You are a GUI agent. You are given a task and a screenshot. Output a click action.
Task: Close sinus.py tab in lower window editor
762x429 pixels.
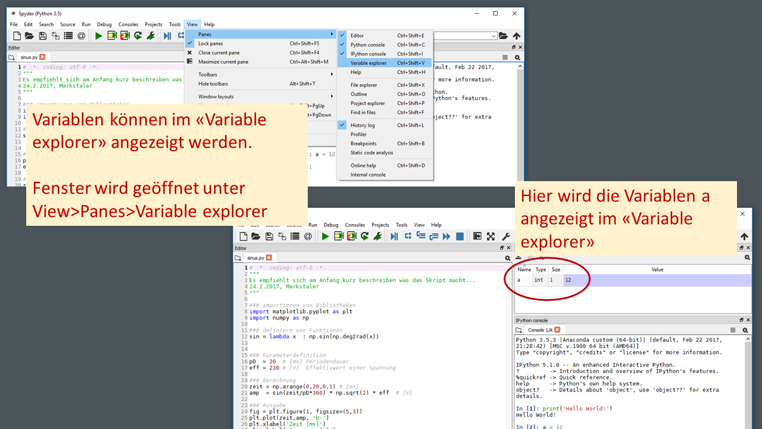269,257
